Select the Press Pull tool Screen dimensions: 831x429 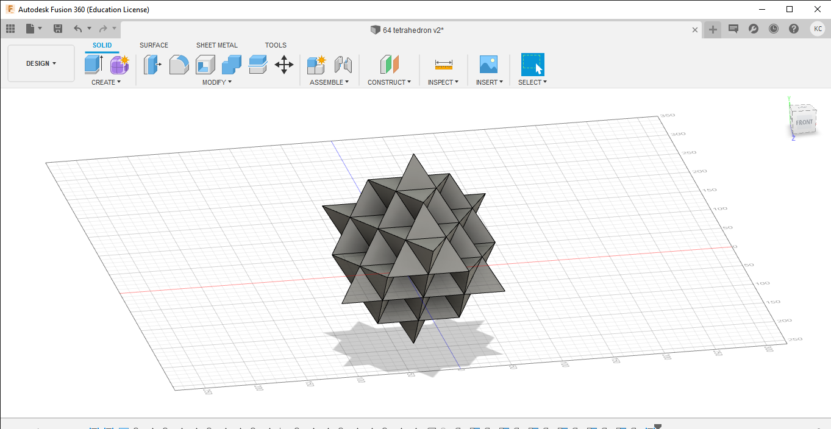[152, 64]
